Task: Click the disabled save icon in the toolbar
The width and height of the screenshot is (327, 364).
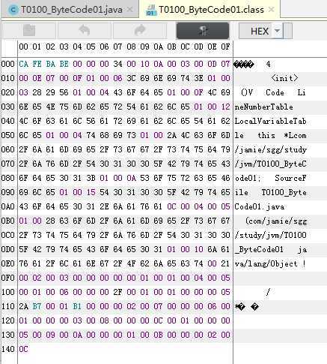Action: pyautogui.click(x=29, y=31)
